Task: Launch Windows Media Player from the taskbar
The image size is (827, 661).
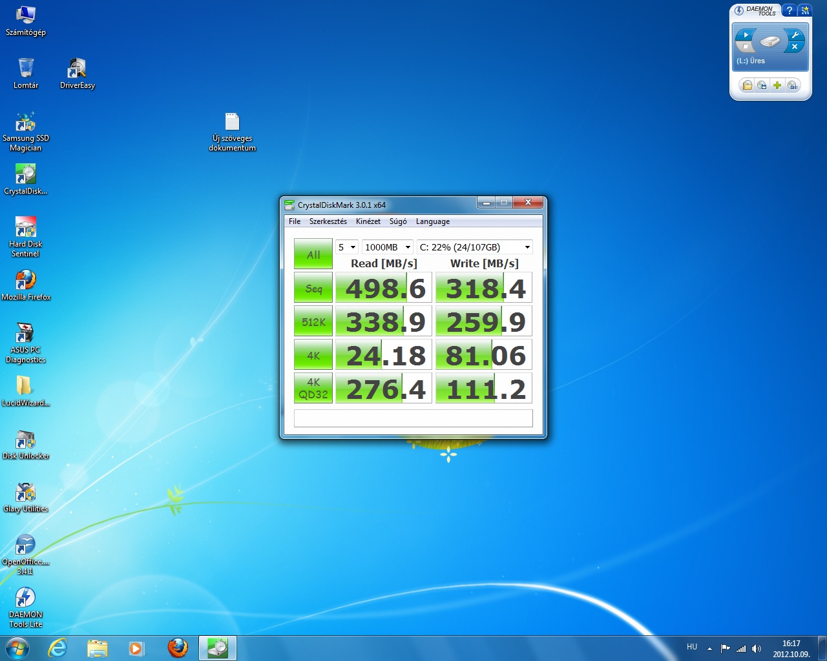Action: tap(136, 648)
